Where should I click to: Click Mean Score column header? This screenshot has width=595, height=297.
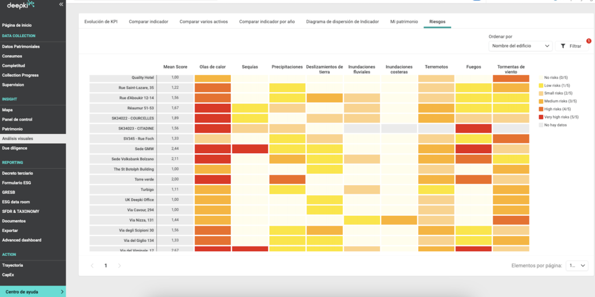[175, 67]
